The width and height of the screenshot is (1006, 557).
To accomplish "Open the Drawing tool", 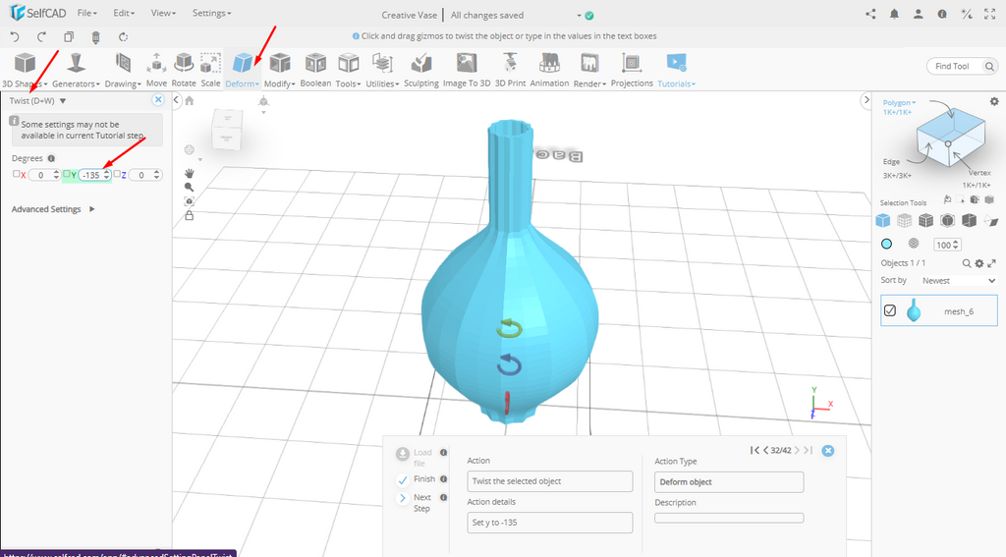I will 123,70.
